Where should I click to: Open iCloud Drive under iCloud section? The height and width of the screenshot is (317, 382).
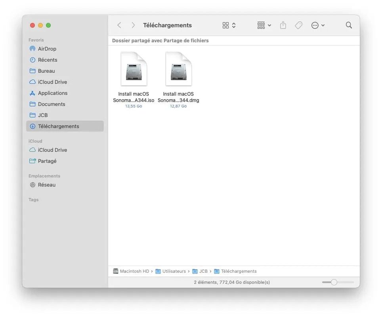pyautogui.click(x=65, y=150)
